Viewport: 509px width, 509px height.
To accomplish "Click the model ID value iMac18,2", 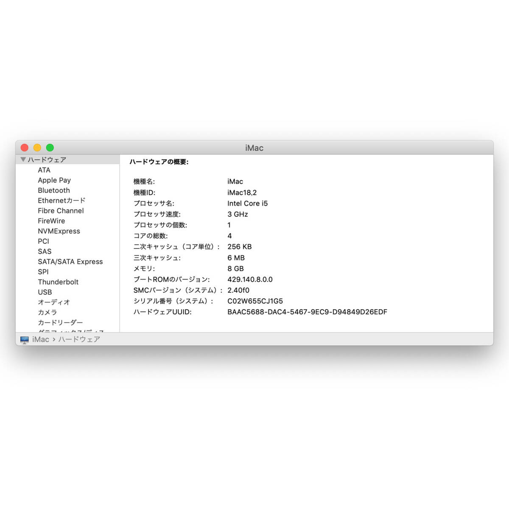I will pyautogui.click(x=242, y=193).
